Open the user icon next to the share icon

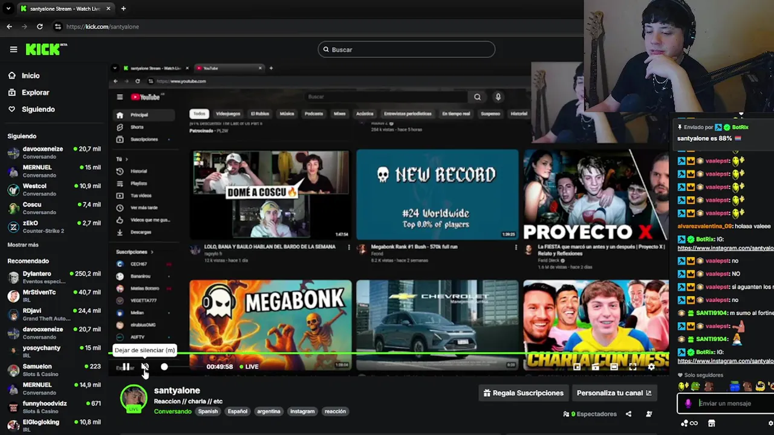coord(649,414)
